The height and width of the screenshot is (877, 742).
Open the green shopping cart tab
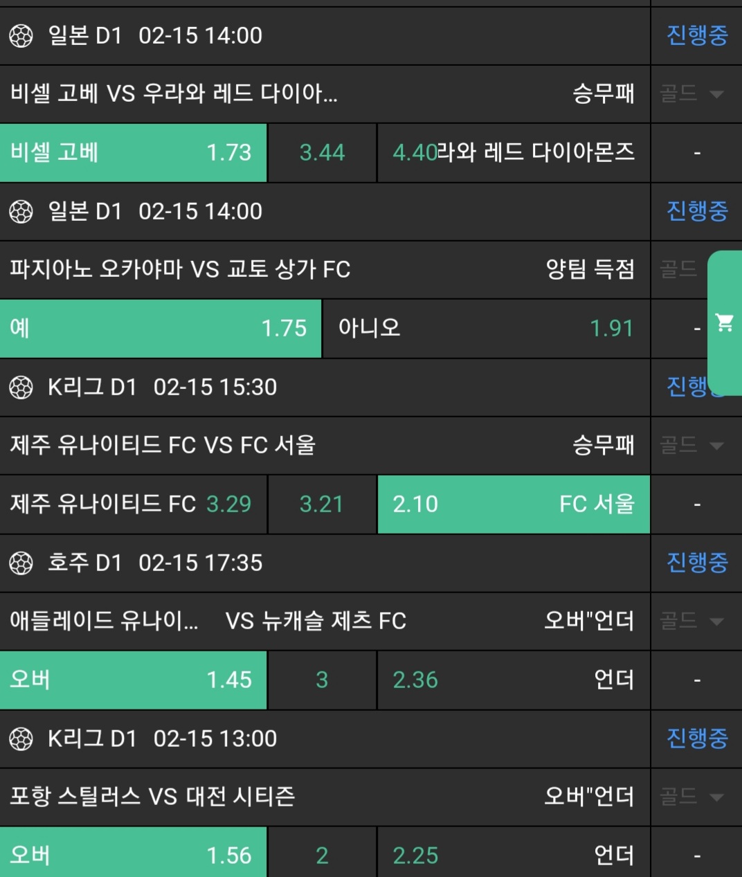click(725, 323)
